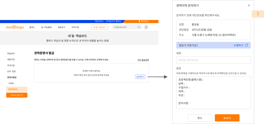Click the 이력서 관리 button
264x124 pixels.
pos(17,95)
